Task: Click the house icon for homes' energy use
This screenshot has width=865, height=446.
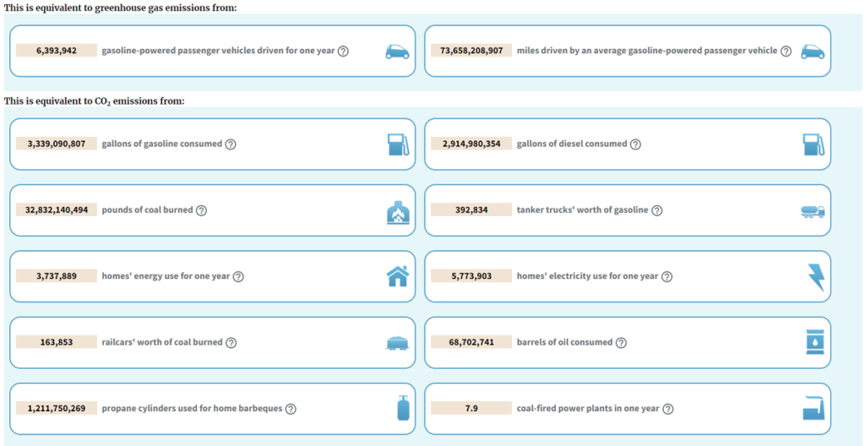Action: pos(398,276)
